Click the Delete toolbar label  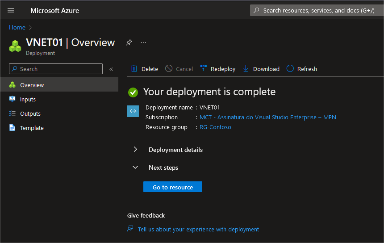(x=150, y=69)
